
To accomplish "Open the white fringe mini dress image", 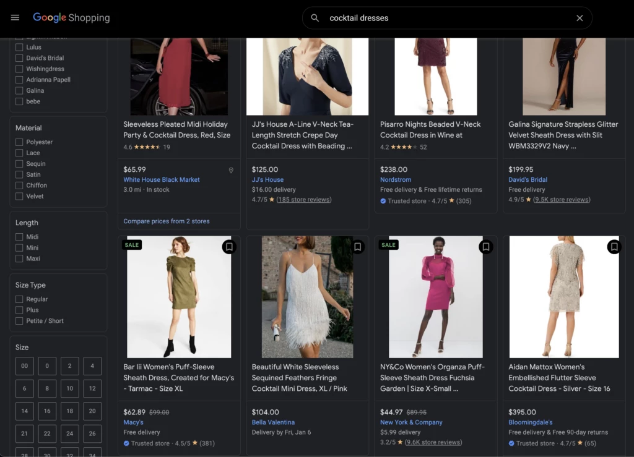I will click(307, 297).
